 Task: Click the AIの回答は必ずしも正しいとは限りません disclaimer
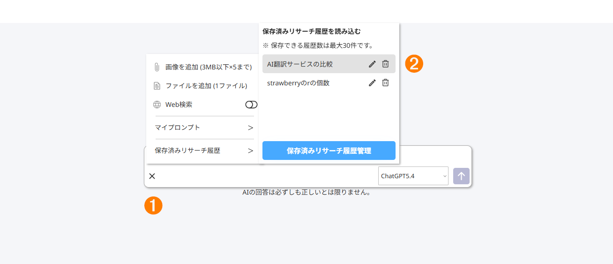pyautogui.click(x=306, y=192)
